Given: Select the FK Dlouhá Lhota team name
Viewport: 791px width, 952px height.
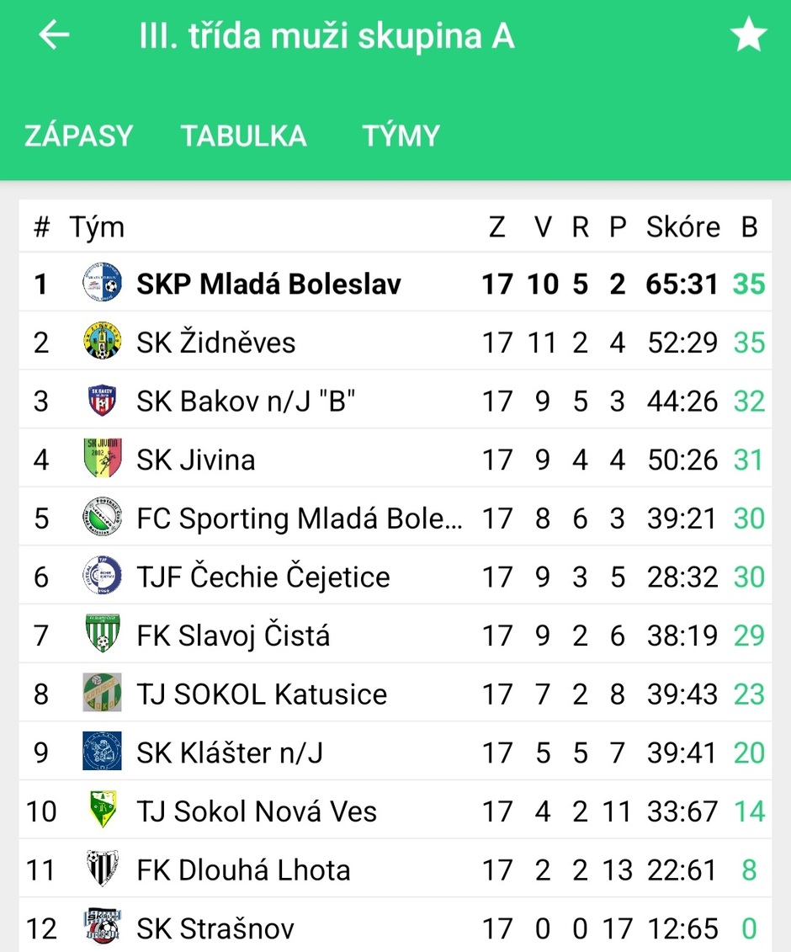Looking at the screenshot, I should 243,870.
